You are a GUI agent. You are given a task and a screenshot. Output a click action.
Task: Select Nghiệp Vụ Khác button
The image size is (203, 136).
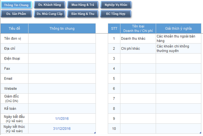(116, 5)
